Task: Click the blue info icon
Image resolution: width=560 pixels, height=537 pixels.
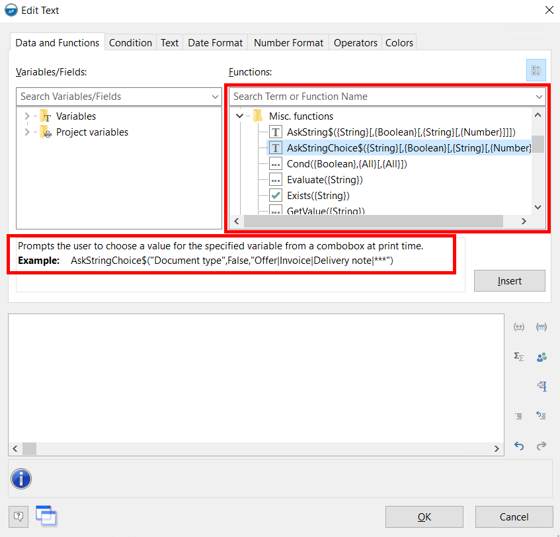Action: 21,479
